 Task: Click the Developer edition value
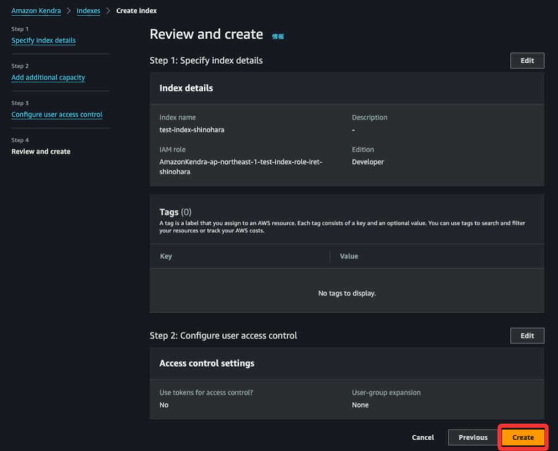368,162
